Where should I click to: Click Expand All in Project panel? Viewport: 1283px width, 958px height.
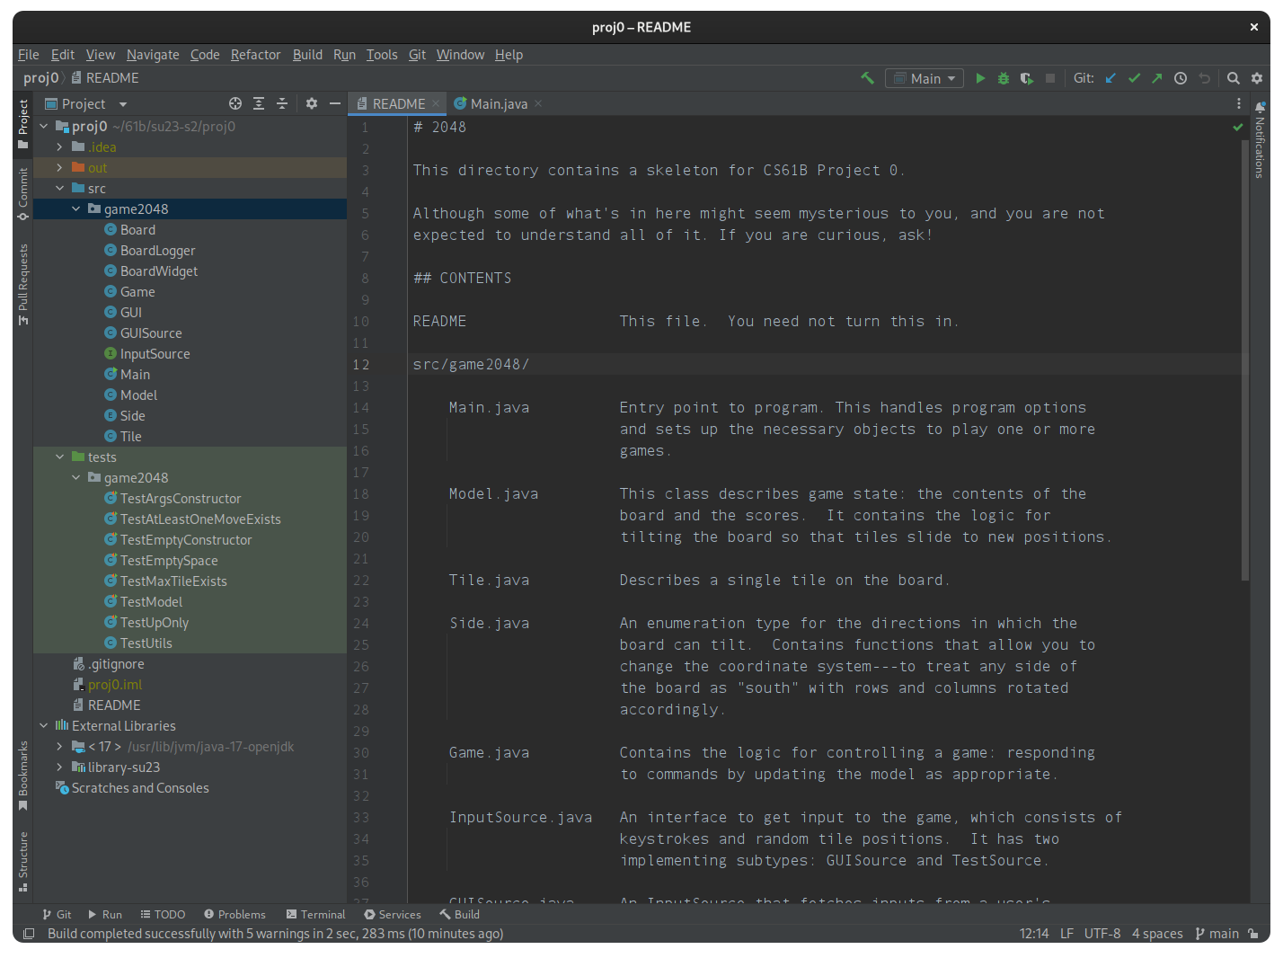tap(259, 103)
